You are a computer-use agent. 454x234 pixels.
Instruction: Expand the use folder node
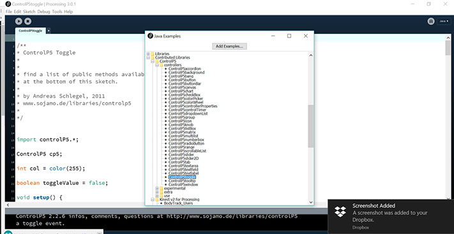(x=157, y=196)
